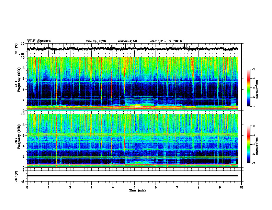The image size is (272, 210).
Task: Click the ch.2 spectrogram color scale bar
Action: pyautogui.click(x=249, y=144)
